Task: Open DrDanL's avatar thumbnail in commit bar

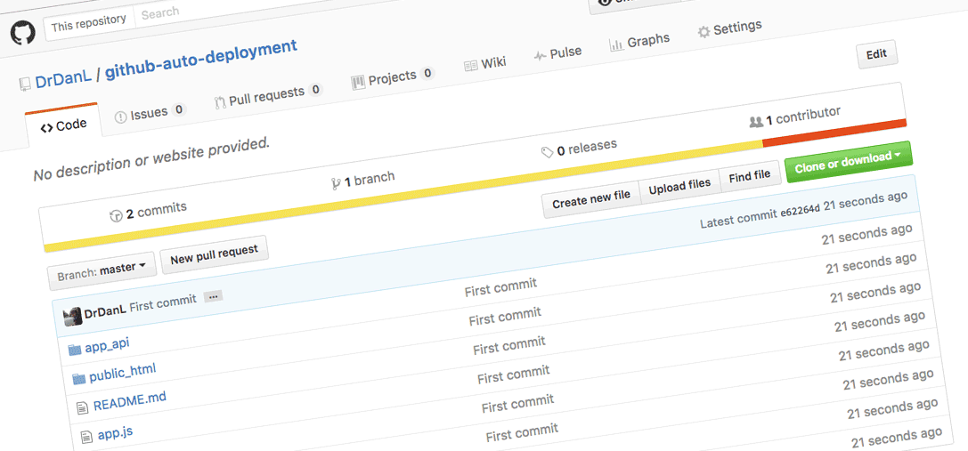Action: coord(73,317)
